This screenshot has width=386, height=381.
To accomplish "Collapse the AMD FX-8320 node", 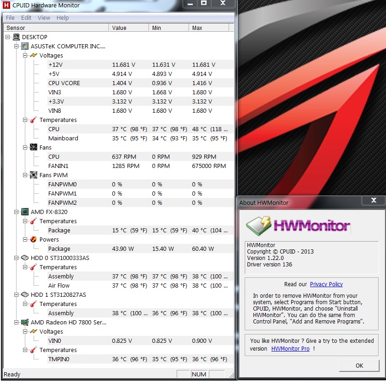I will [x=16, y=212].
